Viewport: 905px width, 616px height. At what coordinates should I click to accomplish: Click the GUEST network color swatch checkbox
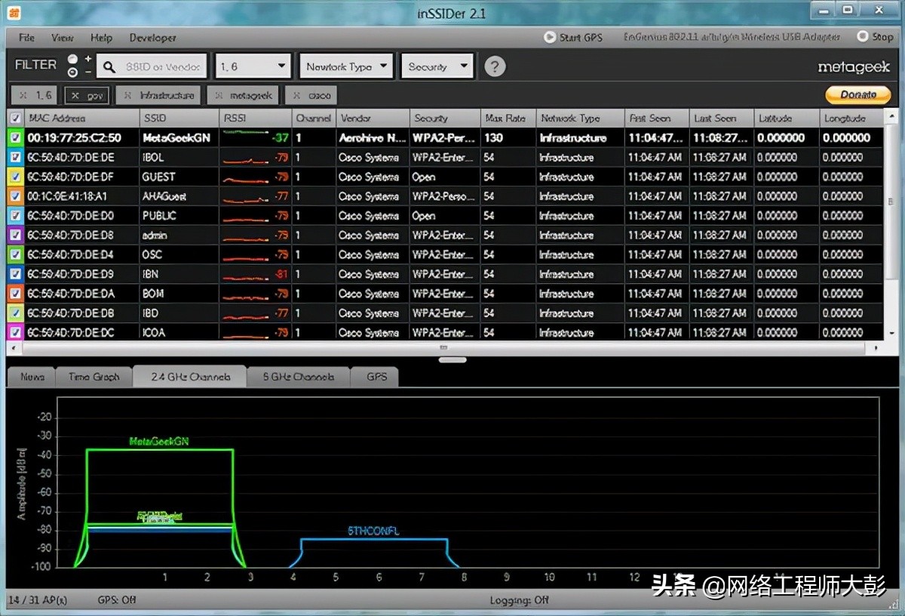(x=16, y=177)
